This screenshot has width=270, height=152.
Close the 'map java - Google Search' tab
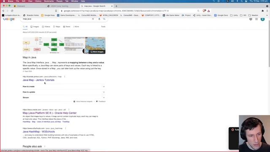pyautogui.click(x=112, y=6)
